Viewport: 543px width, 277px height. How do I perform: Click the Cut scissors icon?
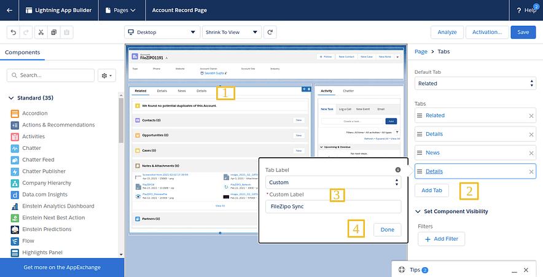[41, 32]
